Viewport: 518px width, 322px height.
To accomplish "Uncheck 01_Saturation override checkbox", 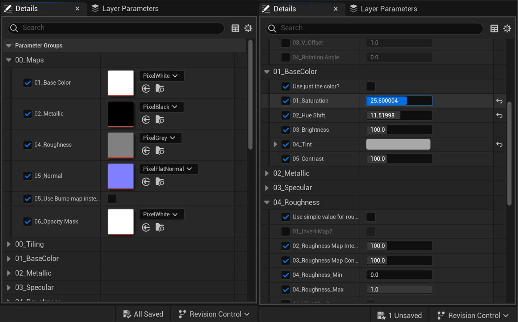I will 286,101.
